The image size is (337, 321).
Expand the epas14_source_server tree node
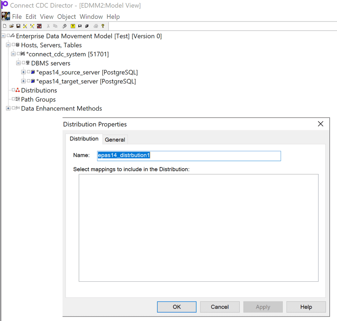coord(23,72)
